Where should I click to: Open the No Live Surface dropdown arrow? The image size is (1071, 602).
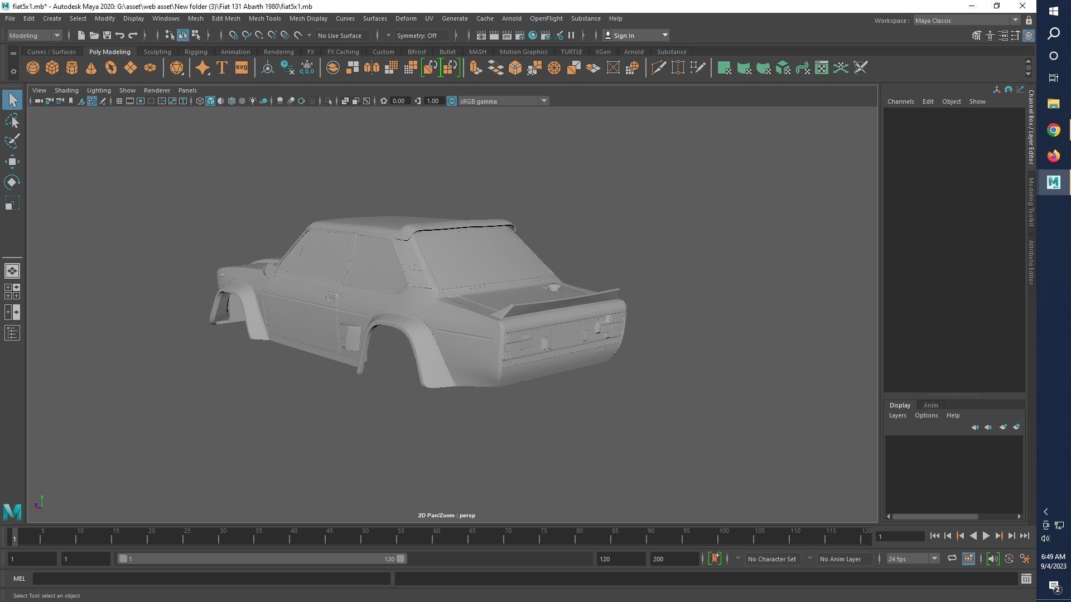coord(309,35)
